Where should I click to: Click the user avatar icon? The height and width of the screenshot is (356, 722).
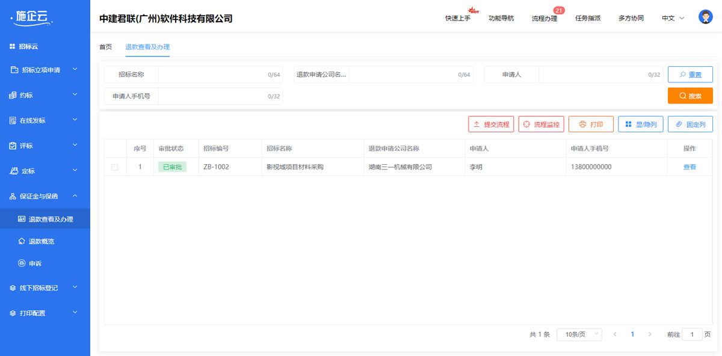click(x=705, y=17)
